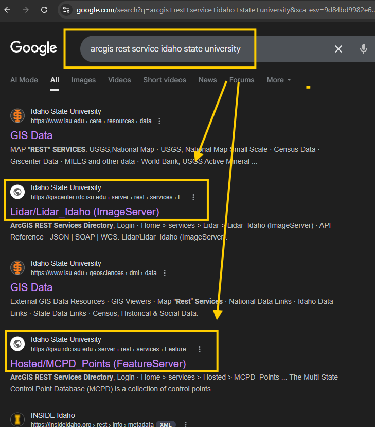
Task: Click www.isu.edu cere resources data URL
Action: pyautogui.click(x=91, y=121)
